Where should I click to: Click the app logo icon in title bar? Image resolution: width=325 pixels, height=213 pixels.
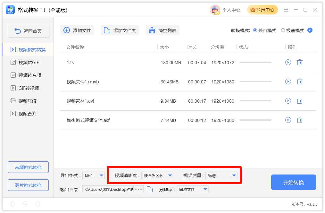pyautogui.click(x=10, y=10)
